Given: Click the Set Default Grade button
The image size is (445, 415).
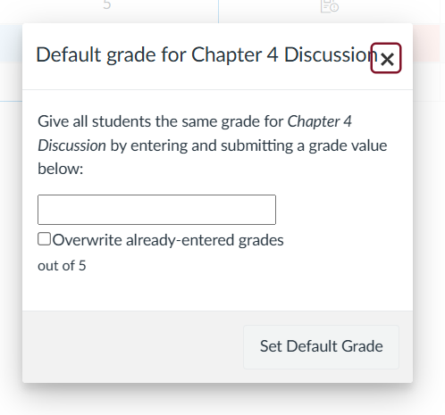Looking at the screenshot, I should pos(321,347).
